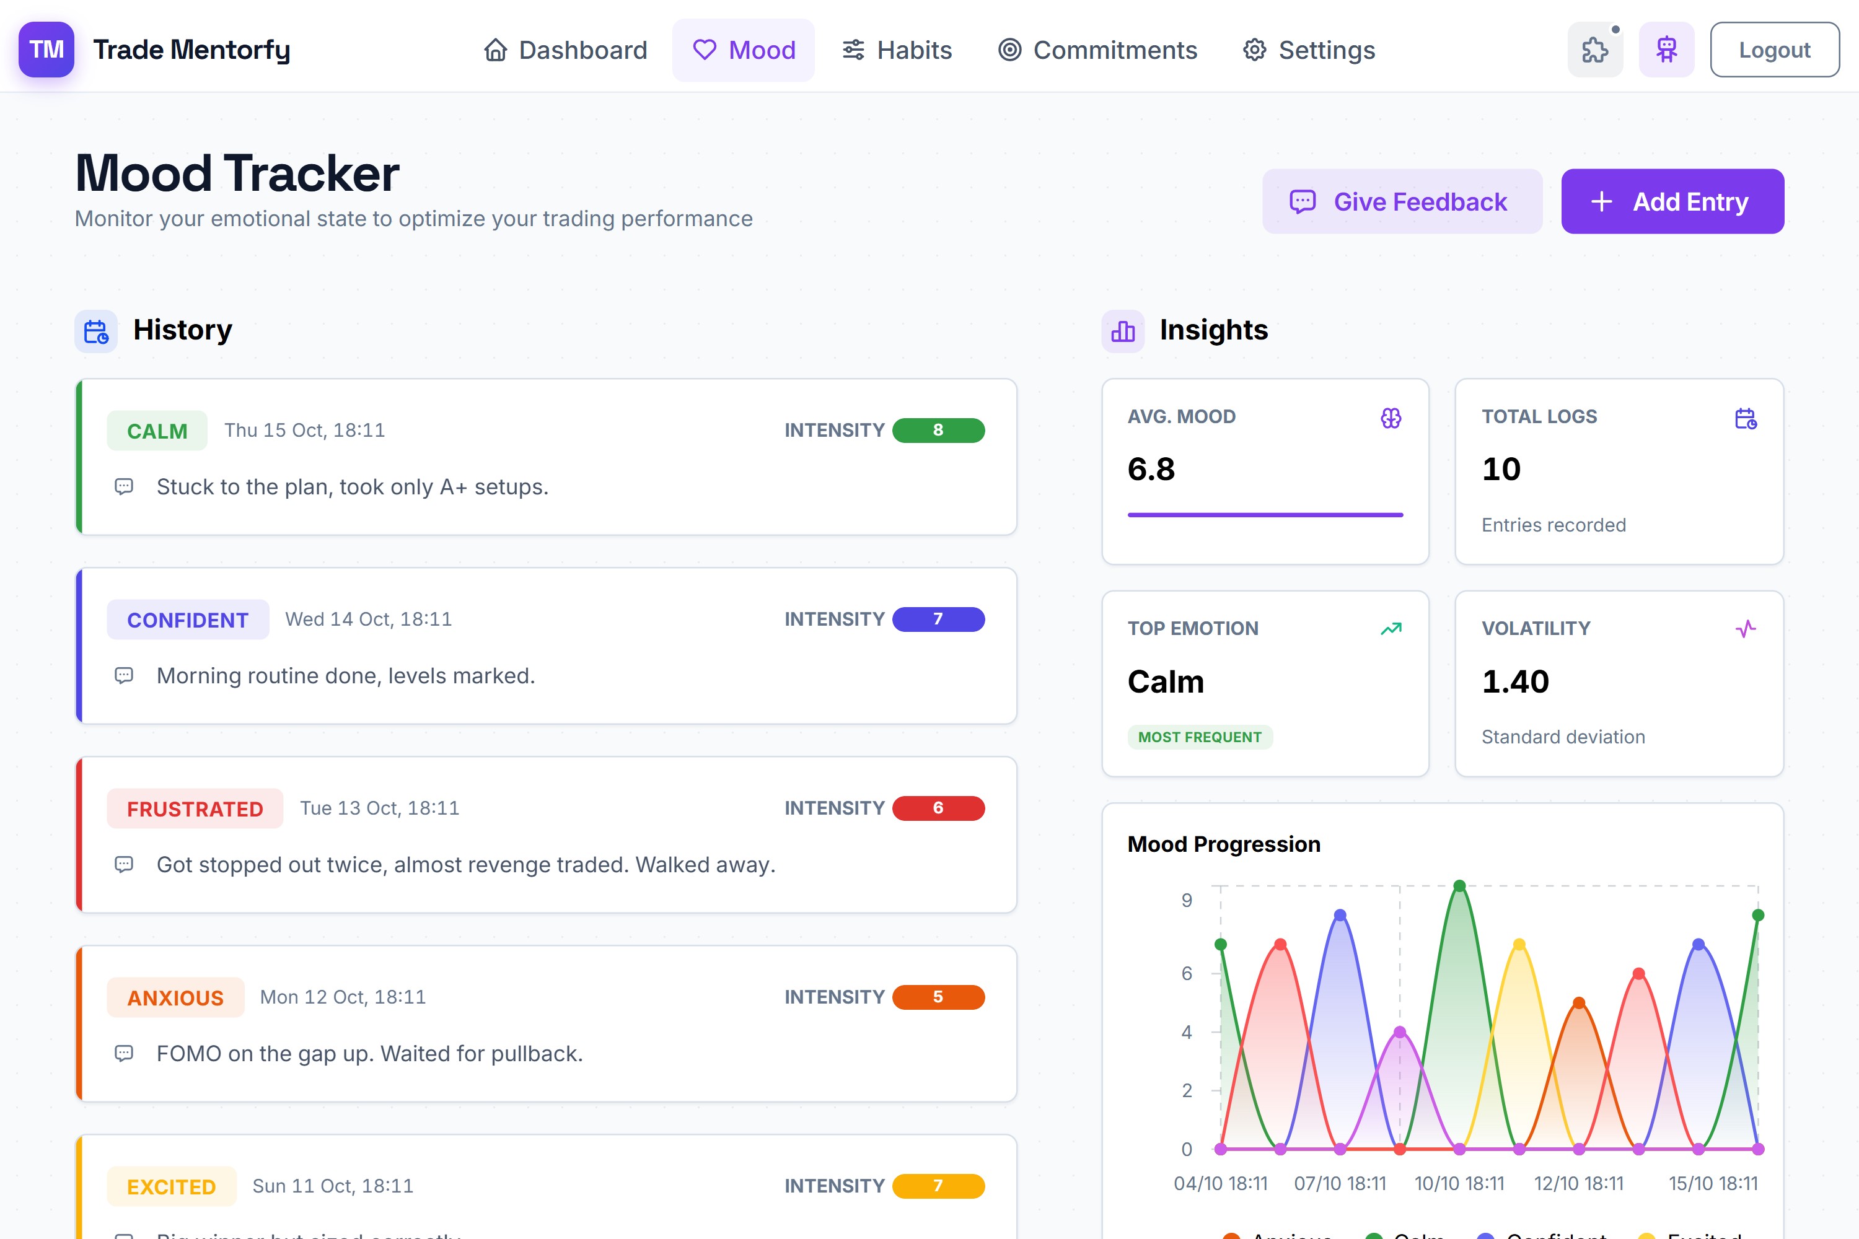Click the FRUSTRATED mood tag

coord(195,808)
